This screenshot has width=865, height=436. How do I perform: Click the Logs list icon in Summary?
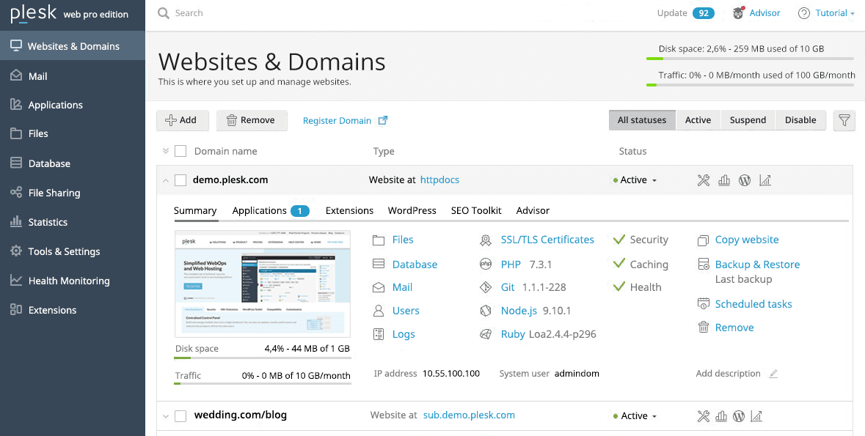click(x=379, y=334)
